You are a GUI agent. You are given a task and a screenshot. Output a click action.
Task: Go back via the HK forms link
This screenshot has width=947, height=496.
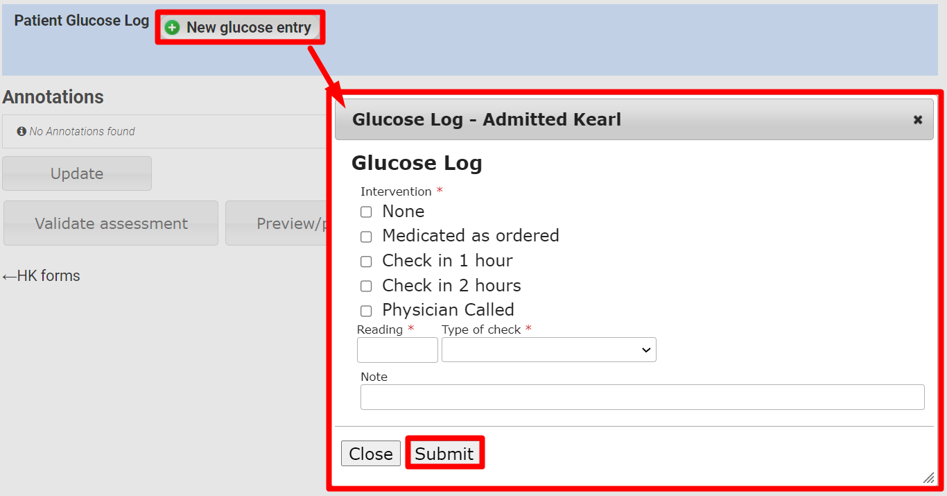tap(42, 276)
